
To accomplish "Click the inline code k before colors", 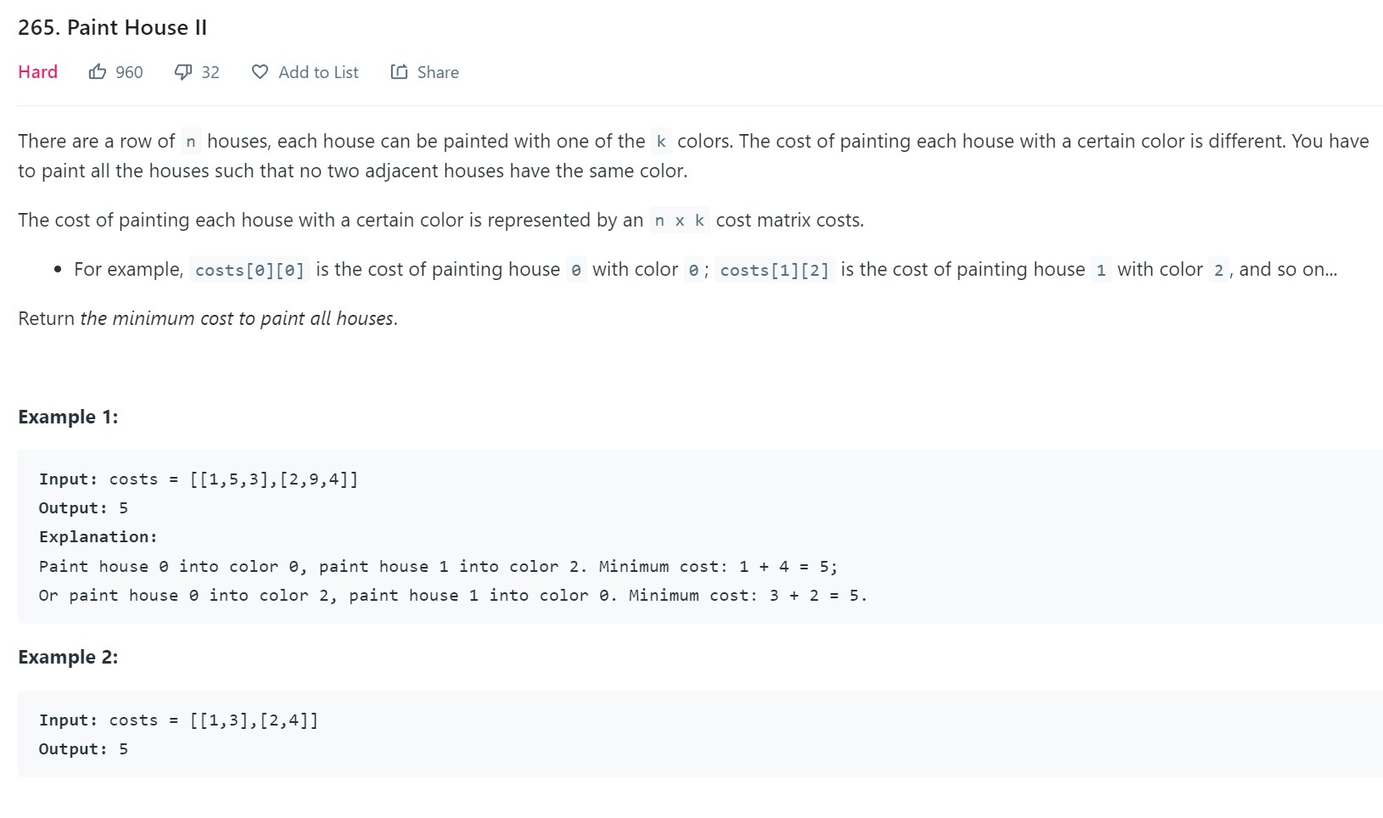I will coord(661,142).
